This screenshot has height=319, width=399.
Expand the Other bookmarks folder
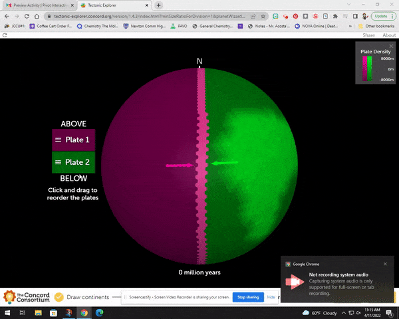(x=377, y=26)
